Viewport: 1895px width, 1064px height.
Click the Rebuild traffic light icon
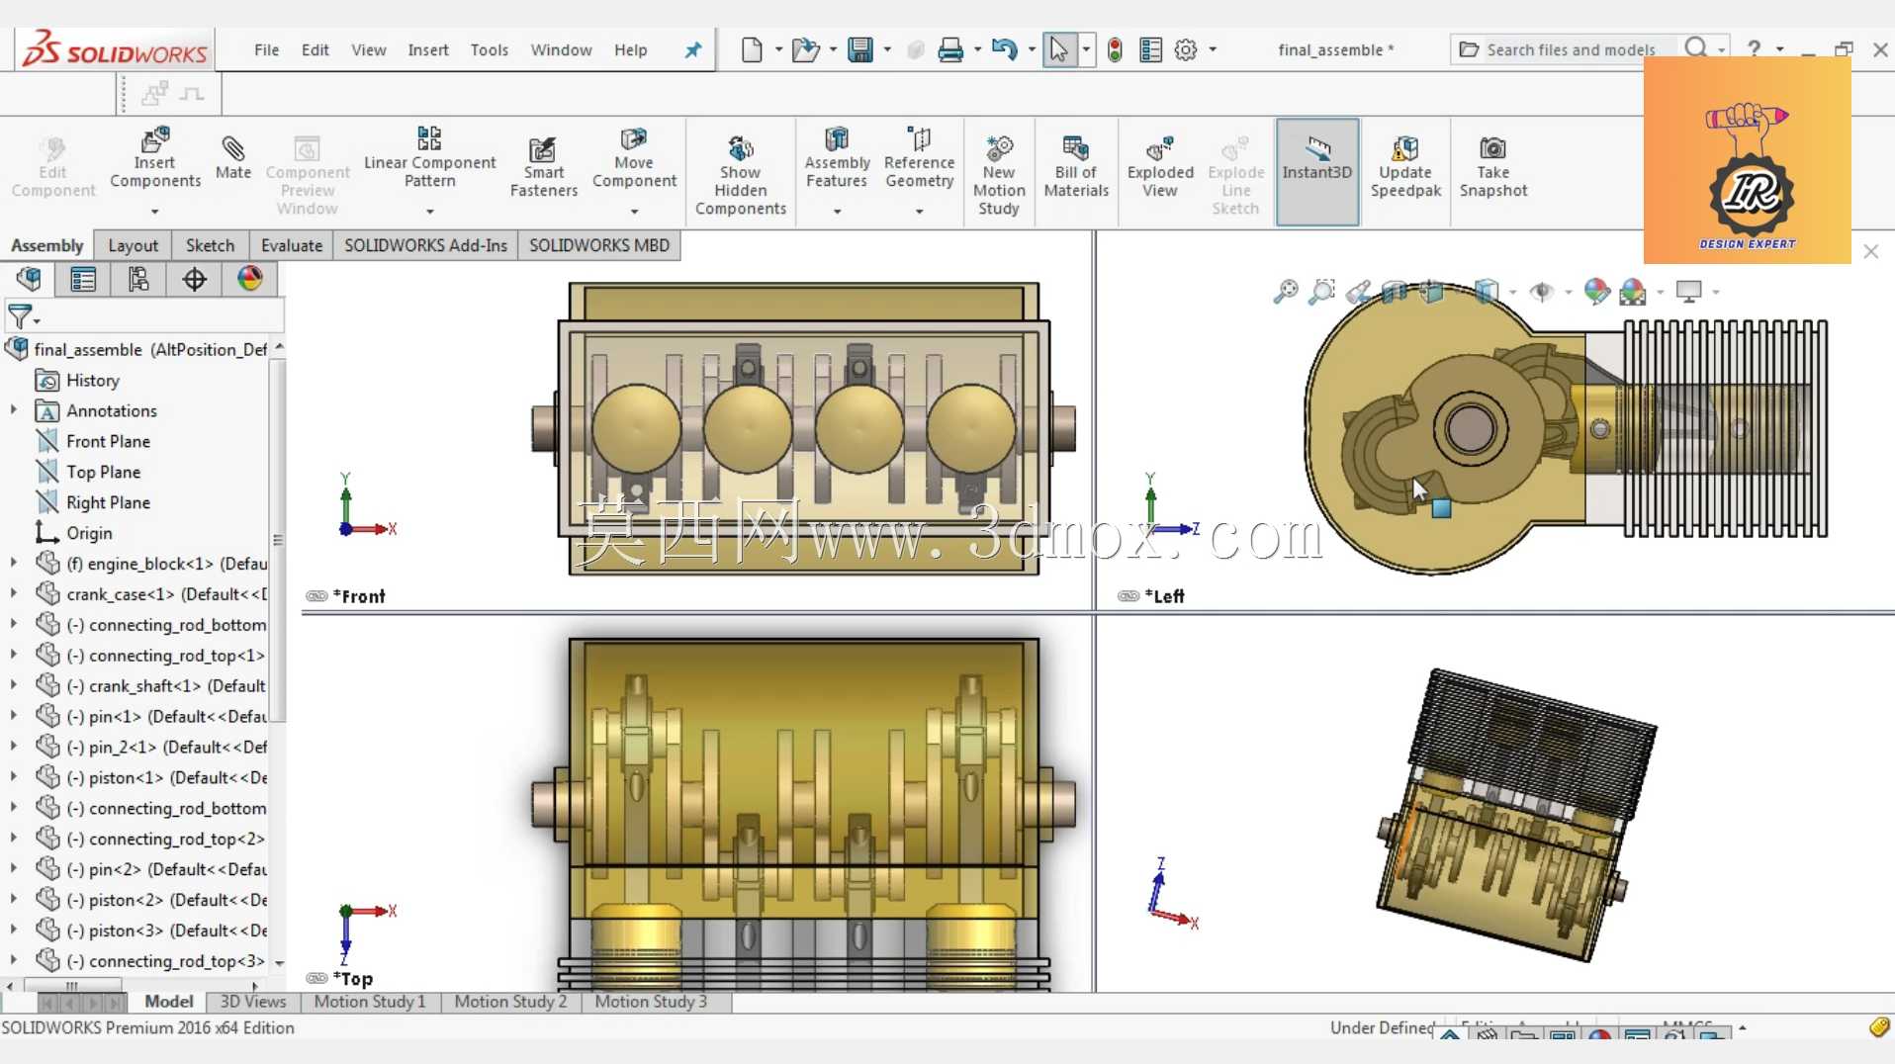(x=1115, y=49)
